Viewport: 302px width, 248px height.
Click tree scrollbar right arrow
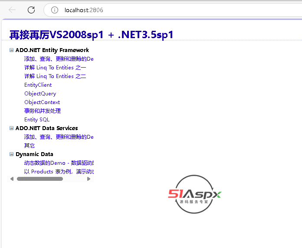89,179
